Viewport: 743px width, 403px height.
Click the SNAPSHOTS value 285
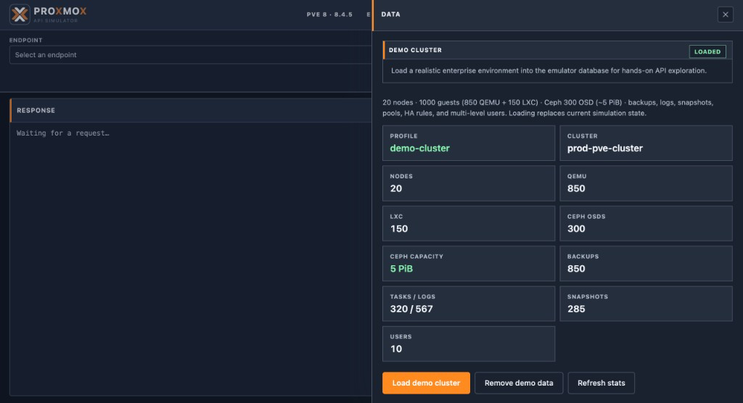click(x=575, y=309)
